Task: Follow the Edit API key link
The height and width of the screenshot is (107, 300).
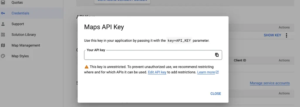Action: pos(157,72)
